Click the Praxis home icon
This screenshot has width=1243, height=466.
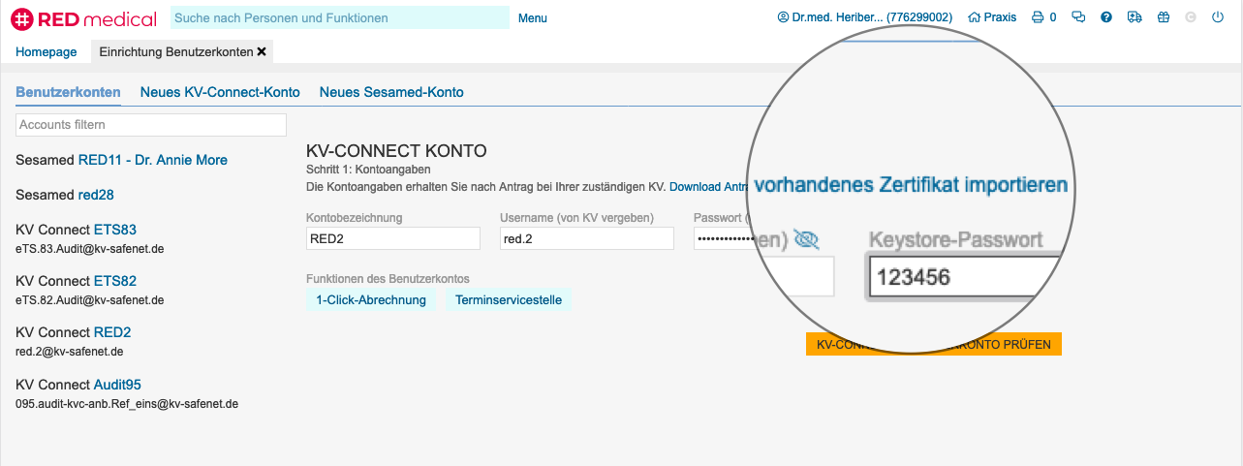(992, 17)
